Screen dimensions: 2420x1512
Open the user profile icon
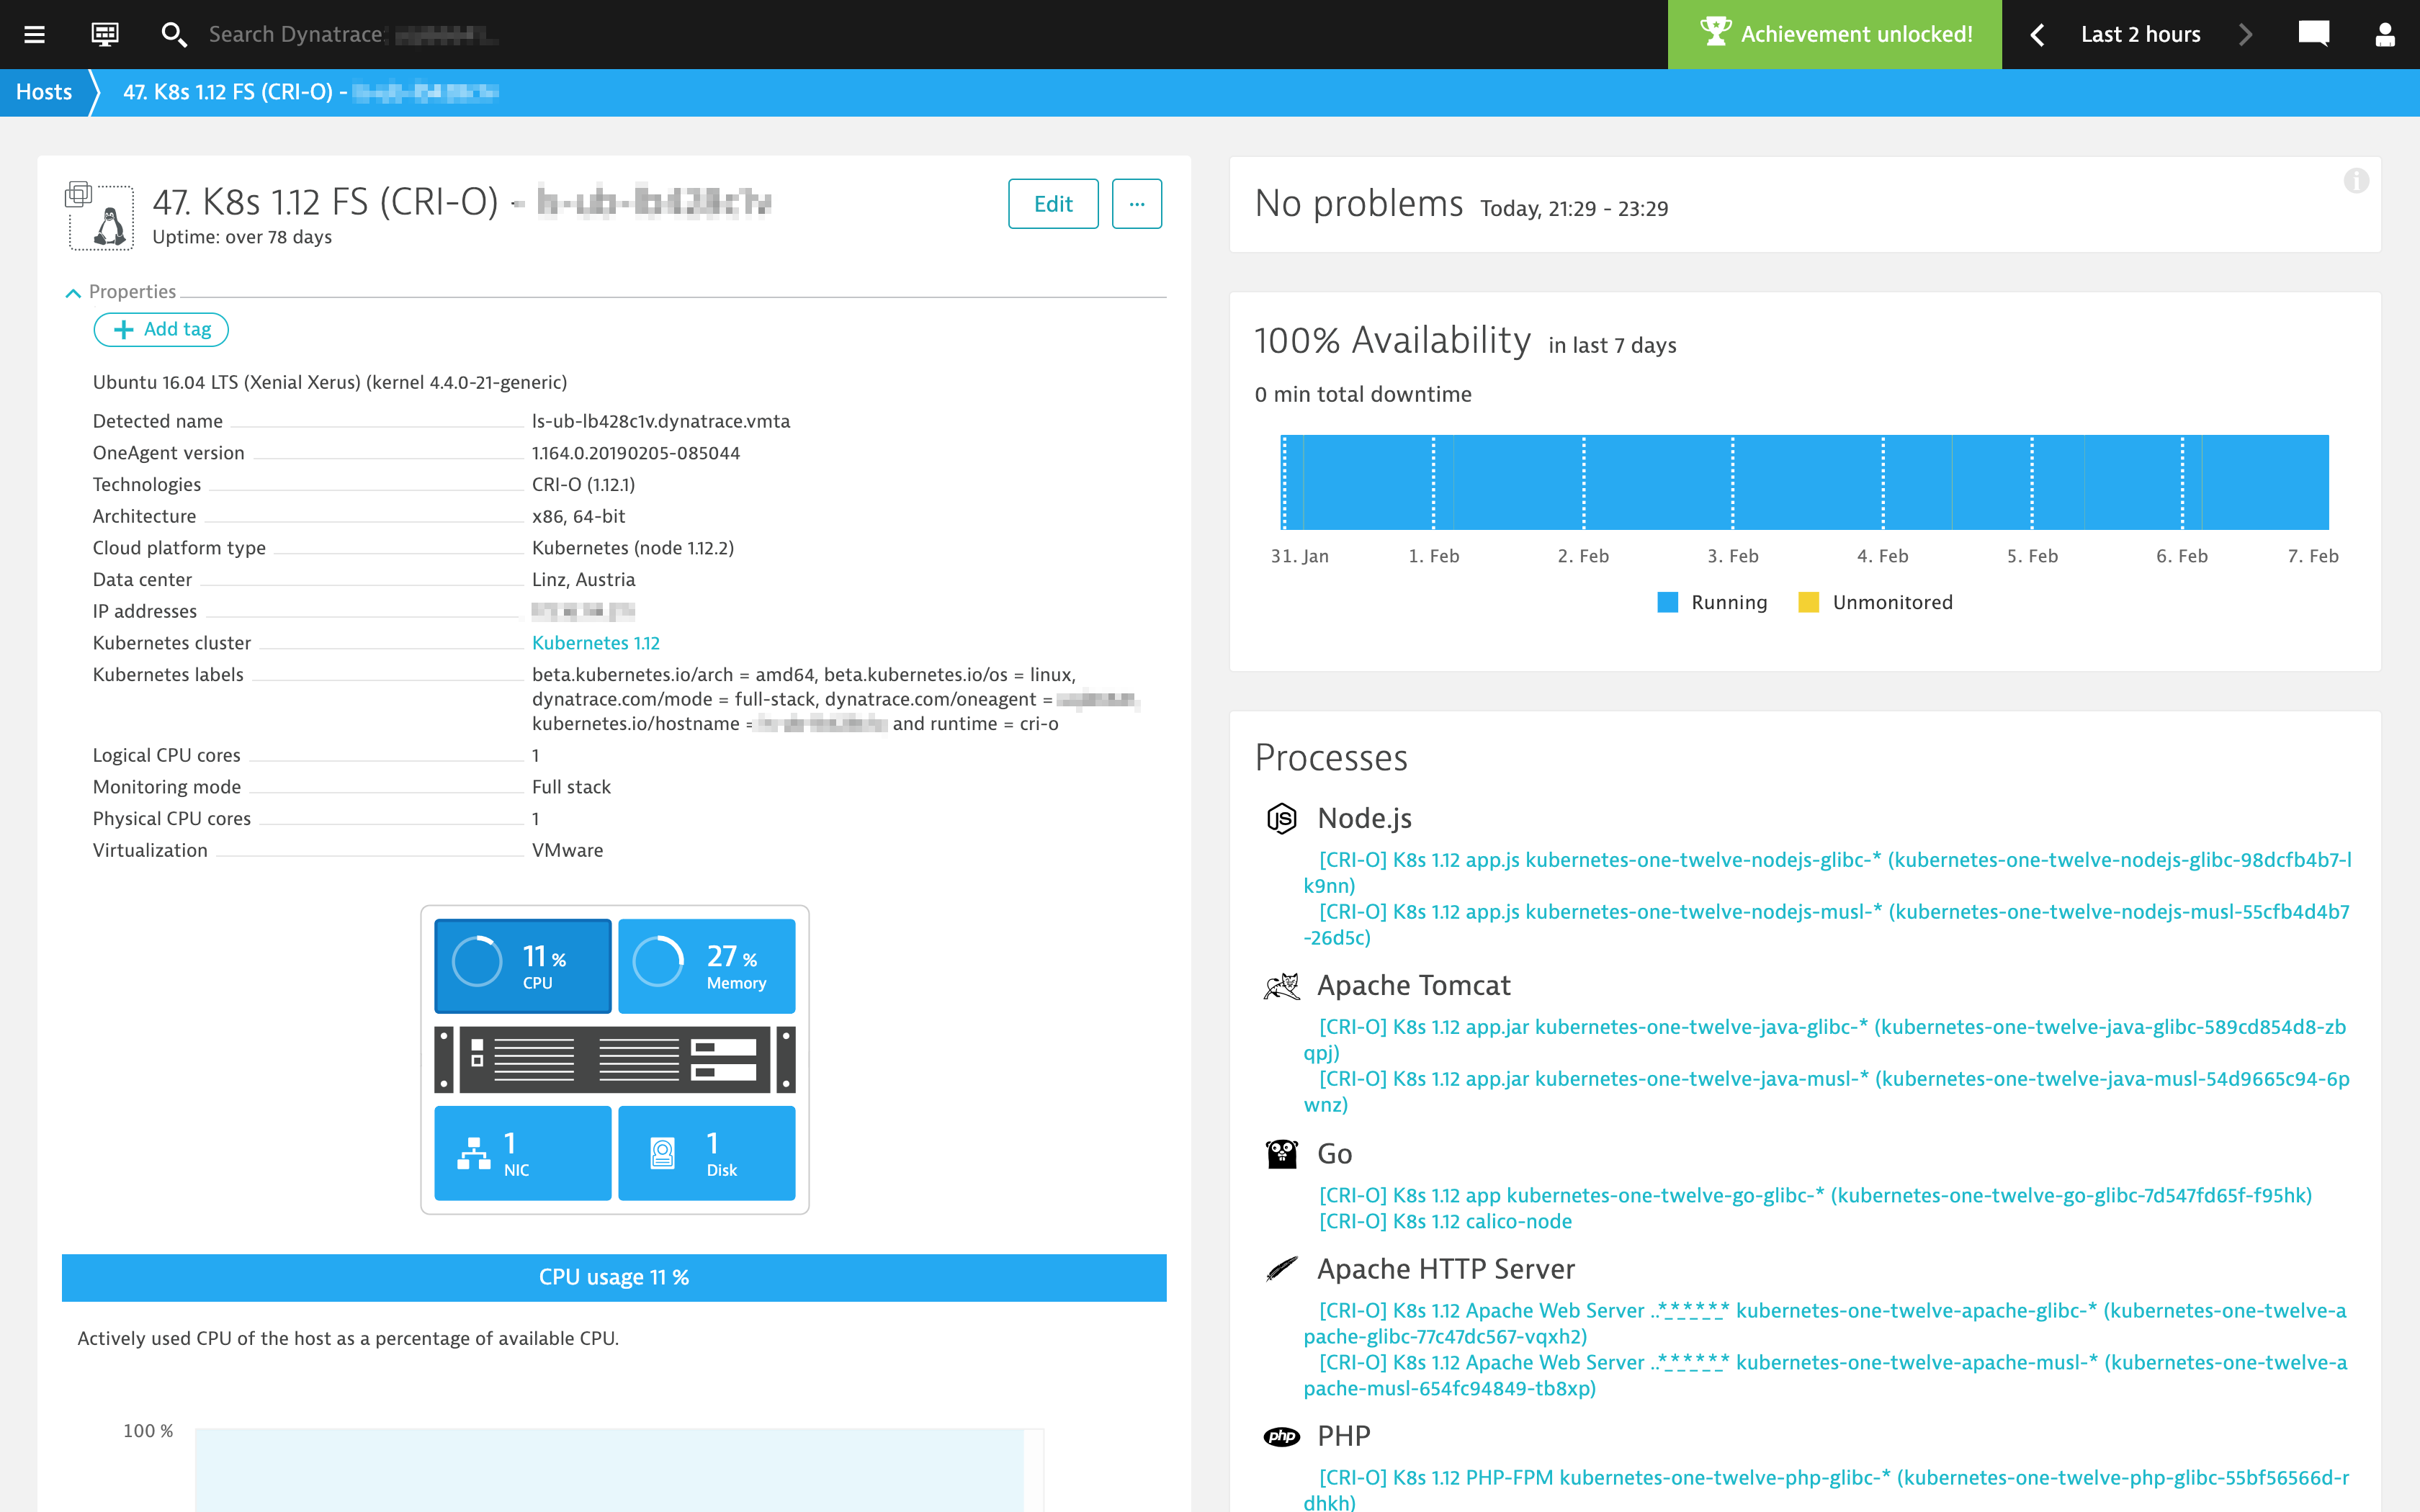tap(2385, 34)
